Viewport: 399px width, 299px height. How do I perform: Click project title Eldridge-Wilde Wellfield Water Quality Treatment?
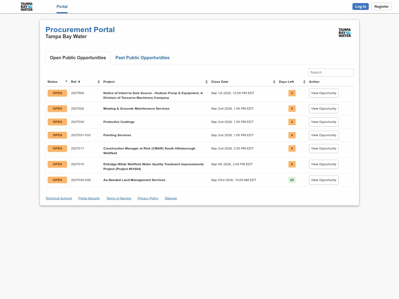[154, 167]
